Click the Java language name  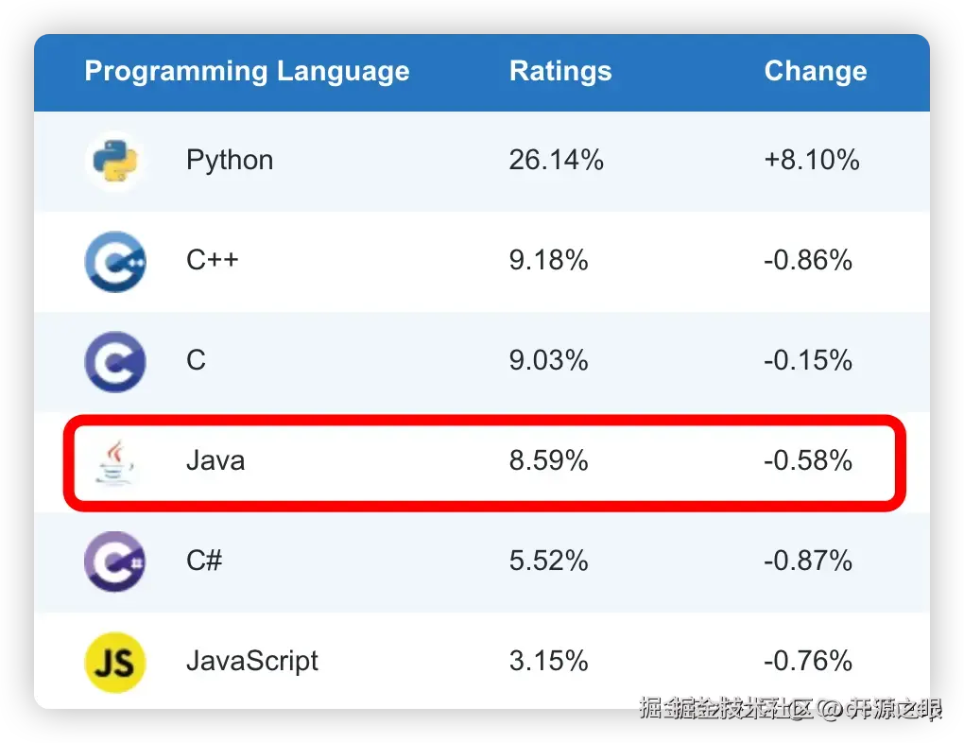click(215, 461)
